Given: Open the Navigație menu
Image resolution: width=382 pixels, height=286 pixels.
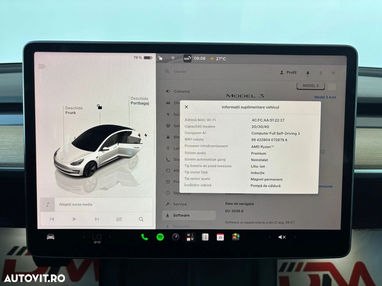Looking at the screenshot, I should (x=178, y=227).
